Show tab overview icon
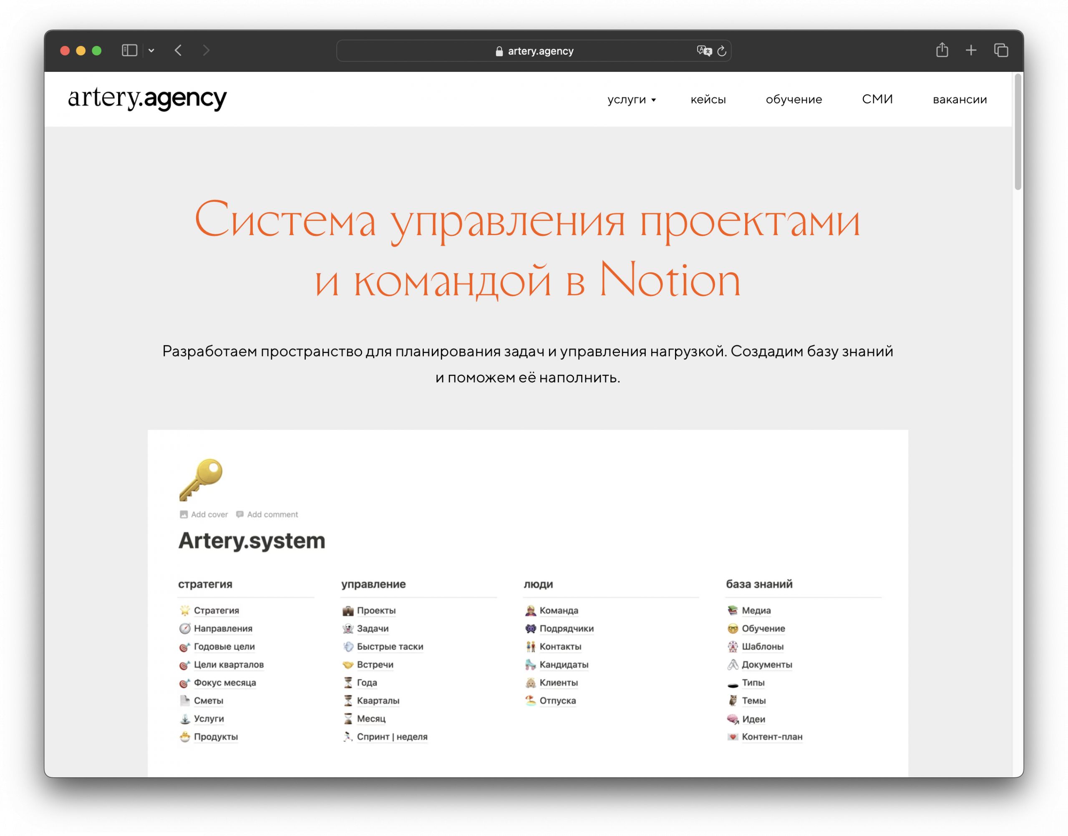This screenshot has width=1068, height=836. pos(1000,50)
